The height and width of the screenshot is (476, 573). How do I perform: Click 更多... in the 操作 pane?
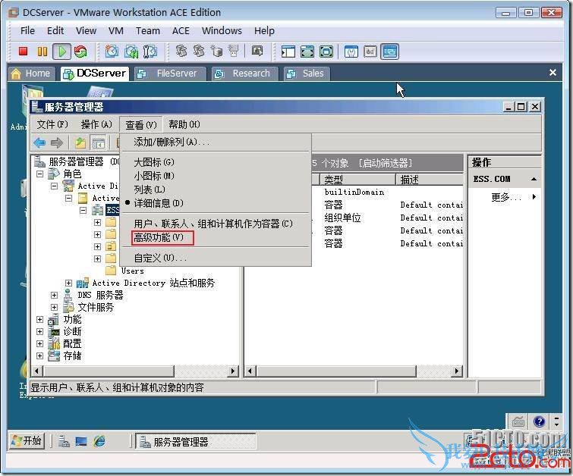(506, 197)
